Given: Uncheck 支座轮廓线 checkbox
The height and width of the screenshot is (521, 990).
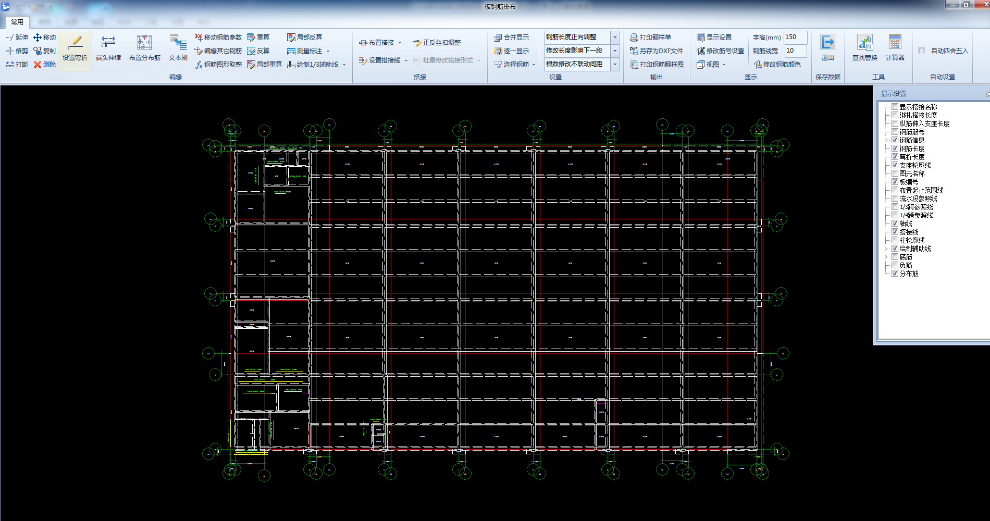Looking at the screenshot, I should 895,165.
